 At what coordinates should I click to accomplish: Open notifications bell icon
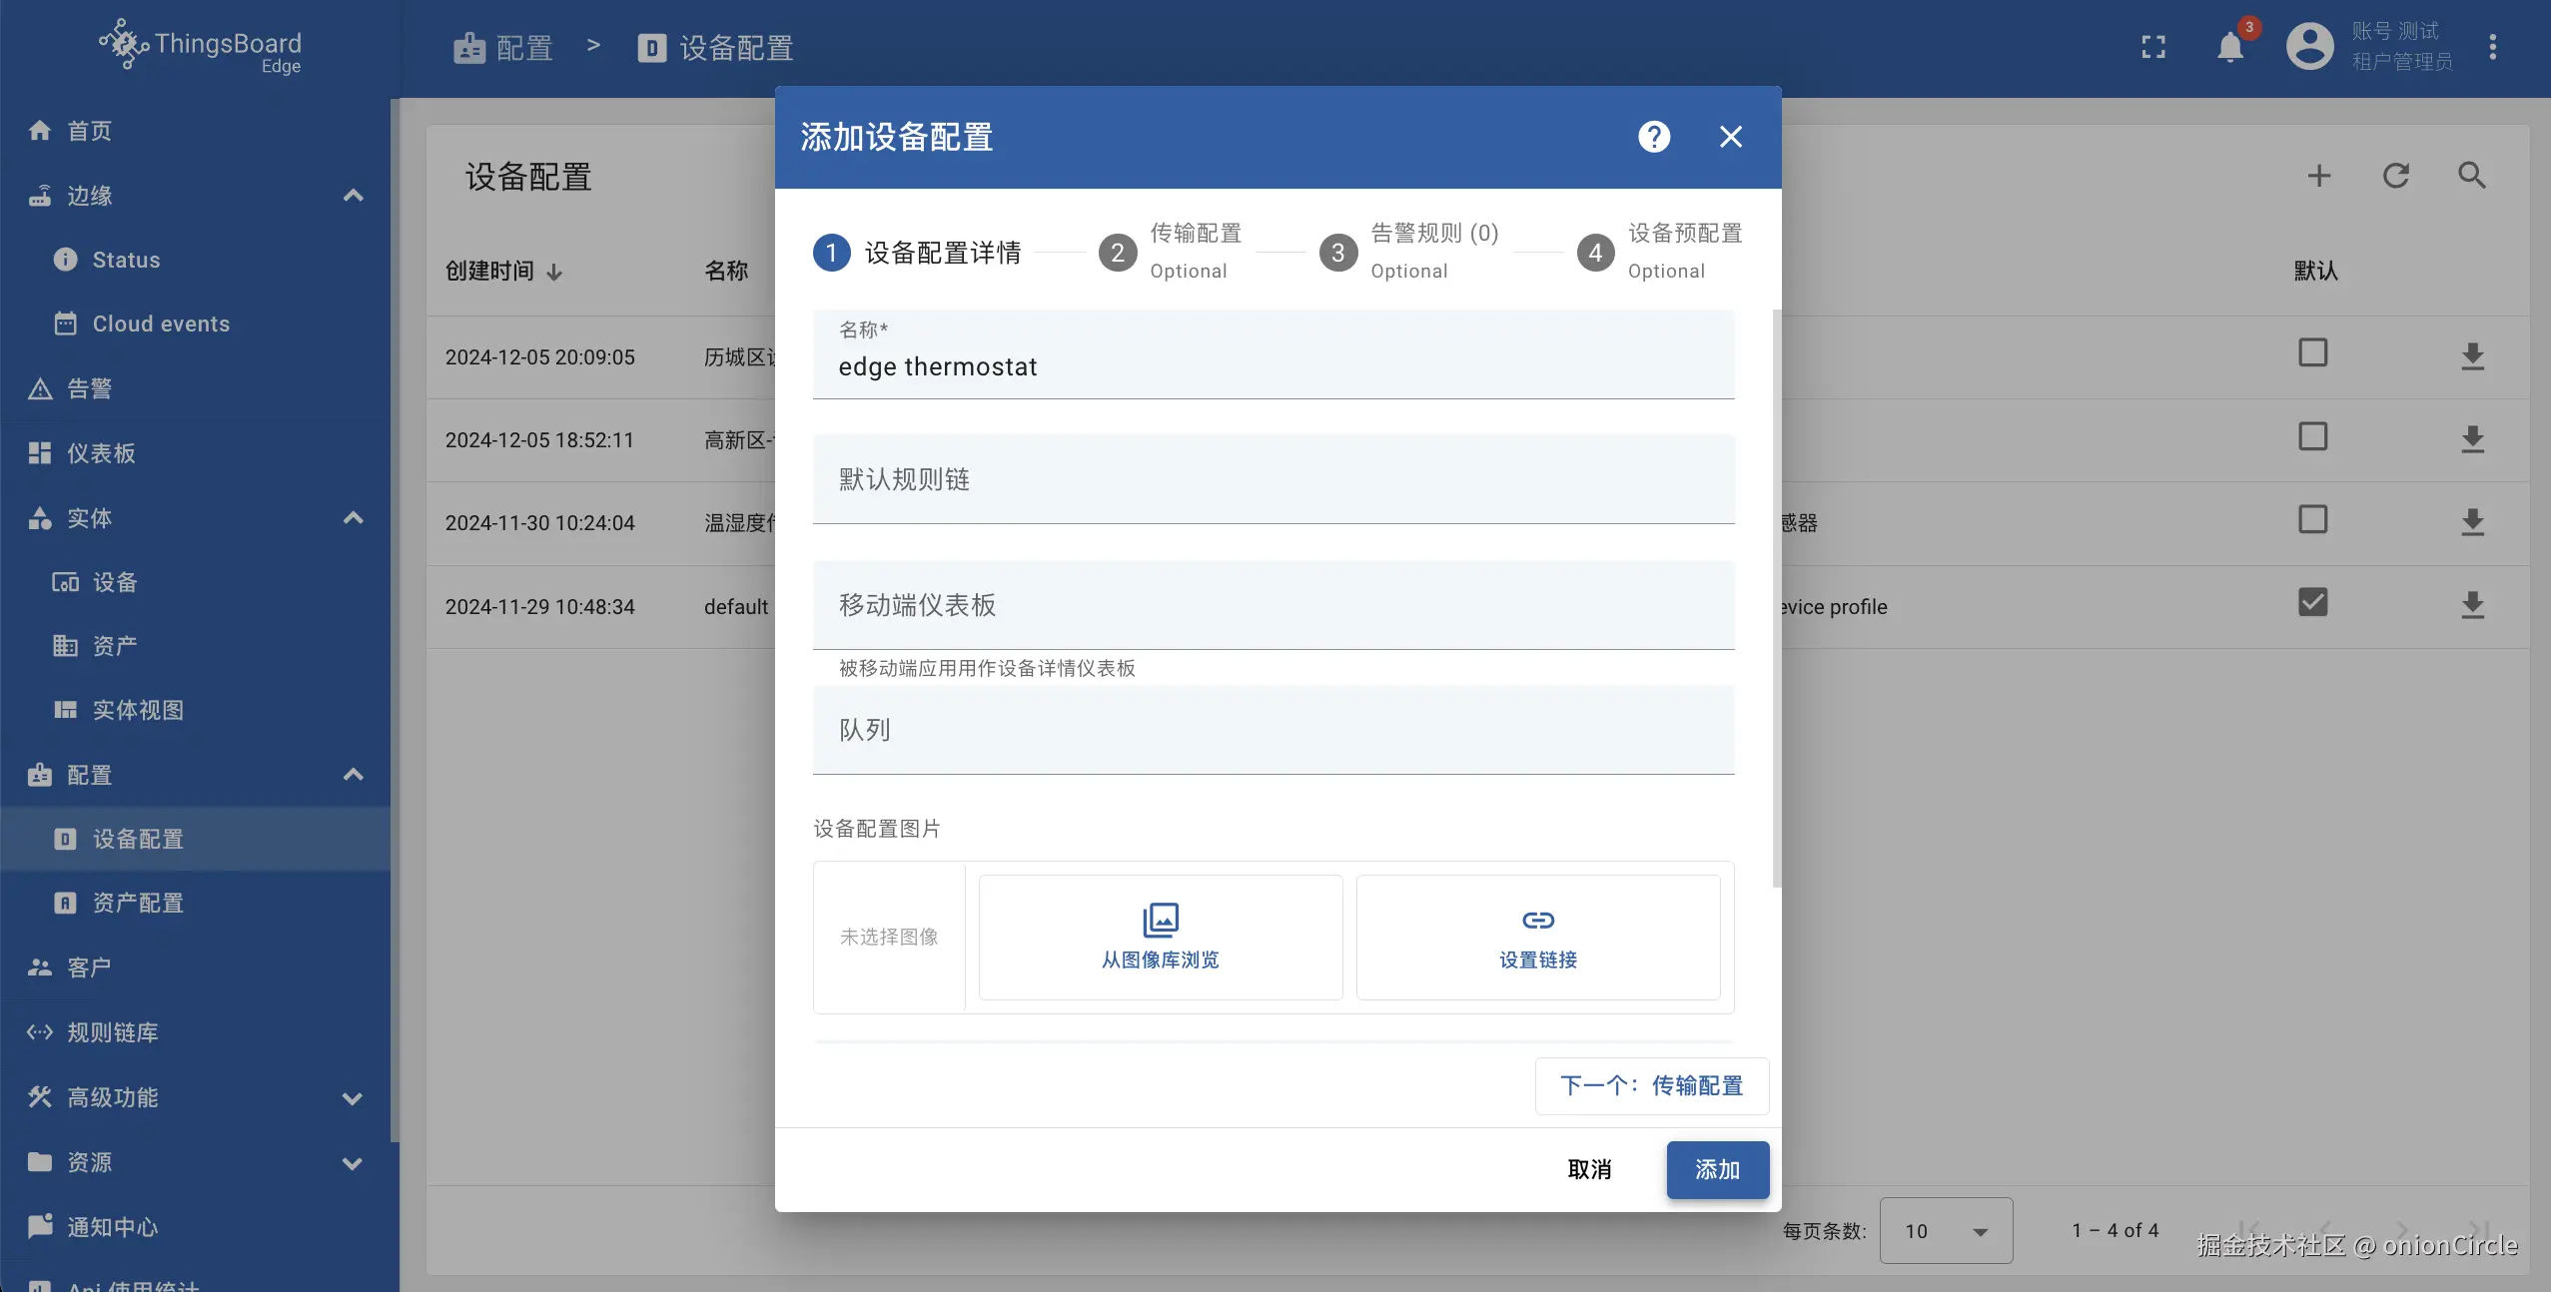click(x=2229, y=47)
